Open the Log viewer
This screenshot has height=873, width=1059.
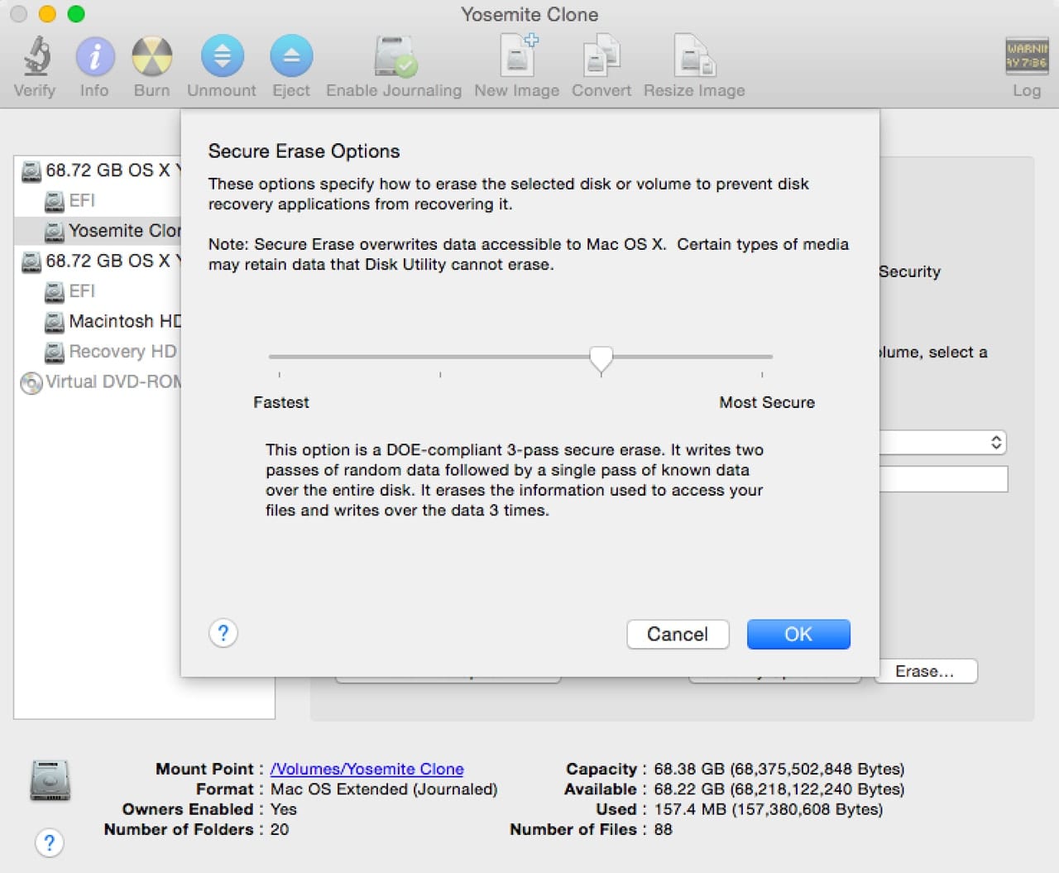click(x=1026, y=58)
